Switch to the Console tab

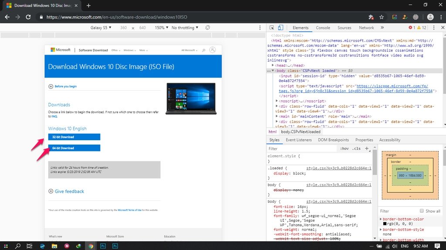coord(323,27)
